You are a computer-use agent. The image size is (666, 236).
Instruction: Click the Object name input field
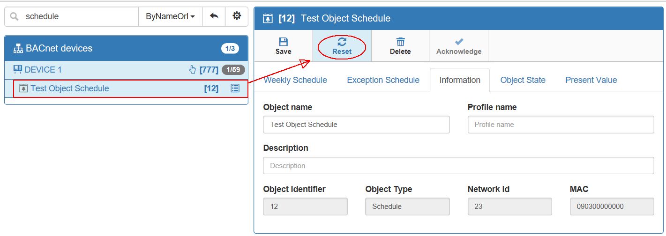(x=356, y=125)
